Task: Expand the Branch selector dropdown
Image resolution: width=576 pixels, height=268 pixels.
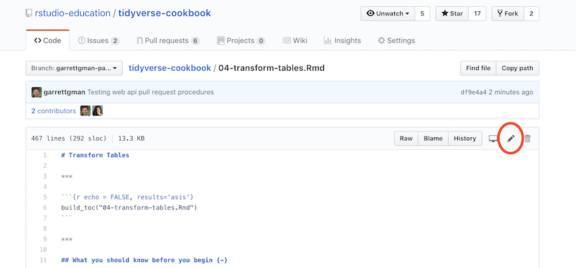Action: [74, 68]
